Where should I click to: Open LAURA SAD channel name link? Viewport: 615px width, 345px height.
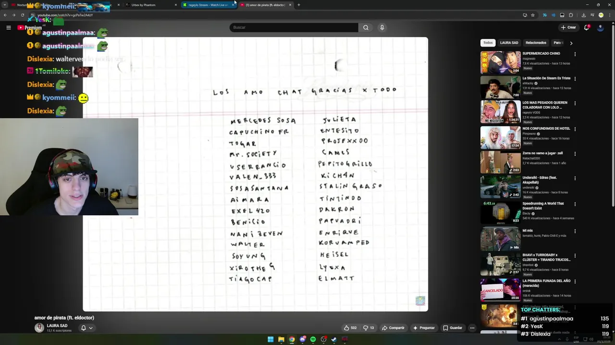57,326
